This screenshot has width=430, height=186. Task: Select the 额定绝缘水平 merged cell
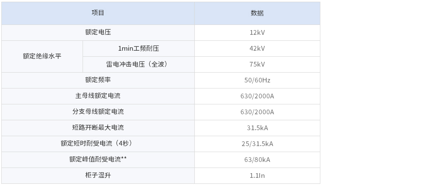point(42,56)
